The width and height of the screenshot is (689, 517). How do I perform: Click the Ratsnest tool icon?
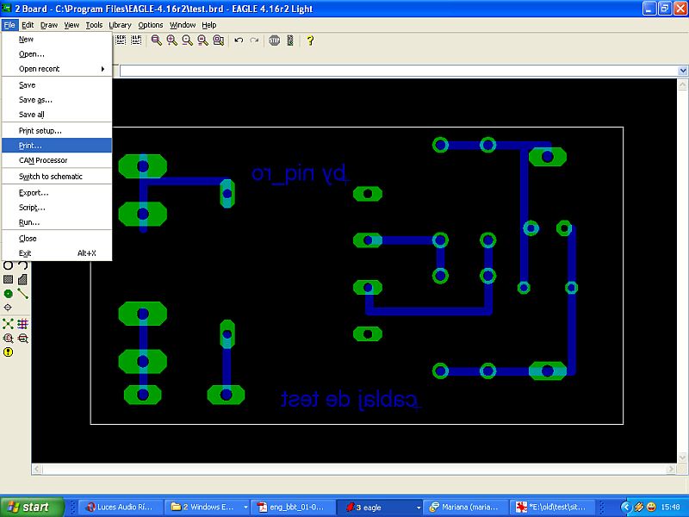coord(8,324)
